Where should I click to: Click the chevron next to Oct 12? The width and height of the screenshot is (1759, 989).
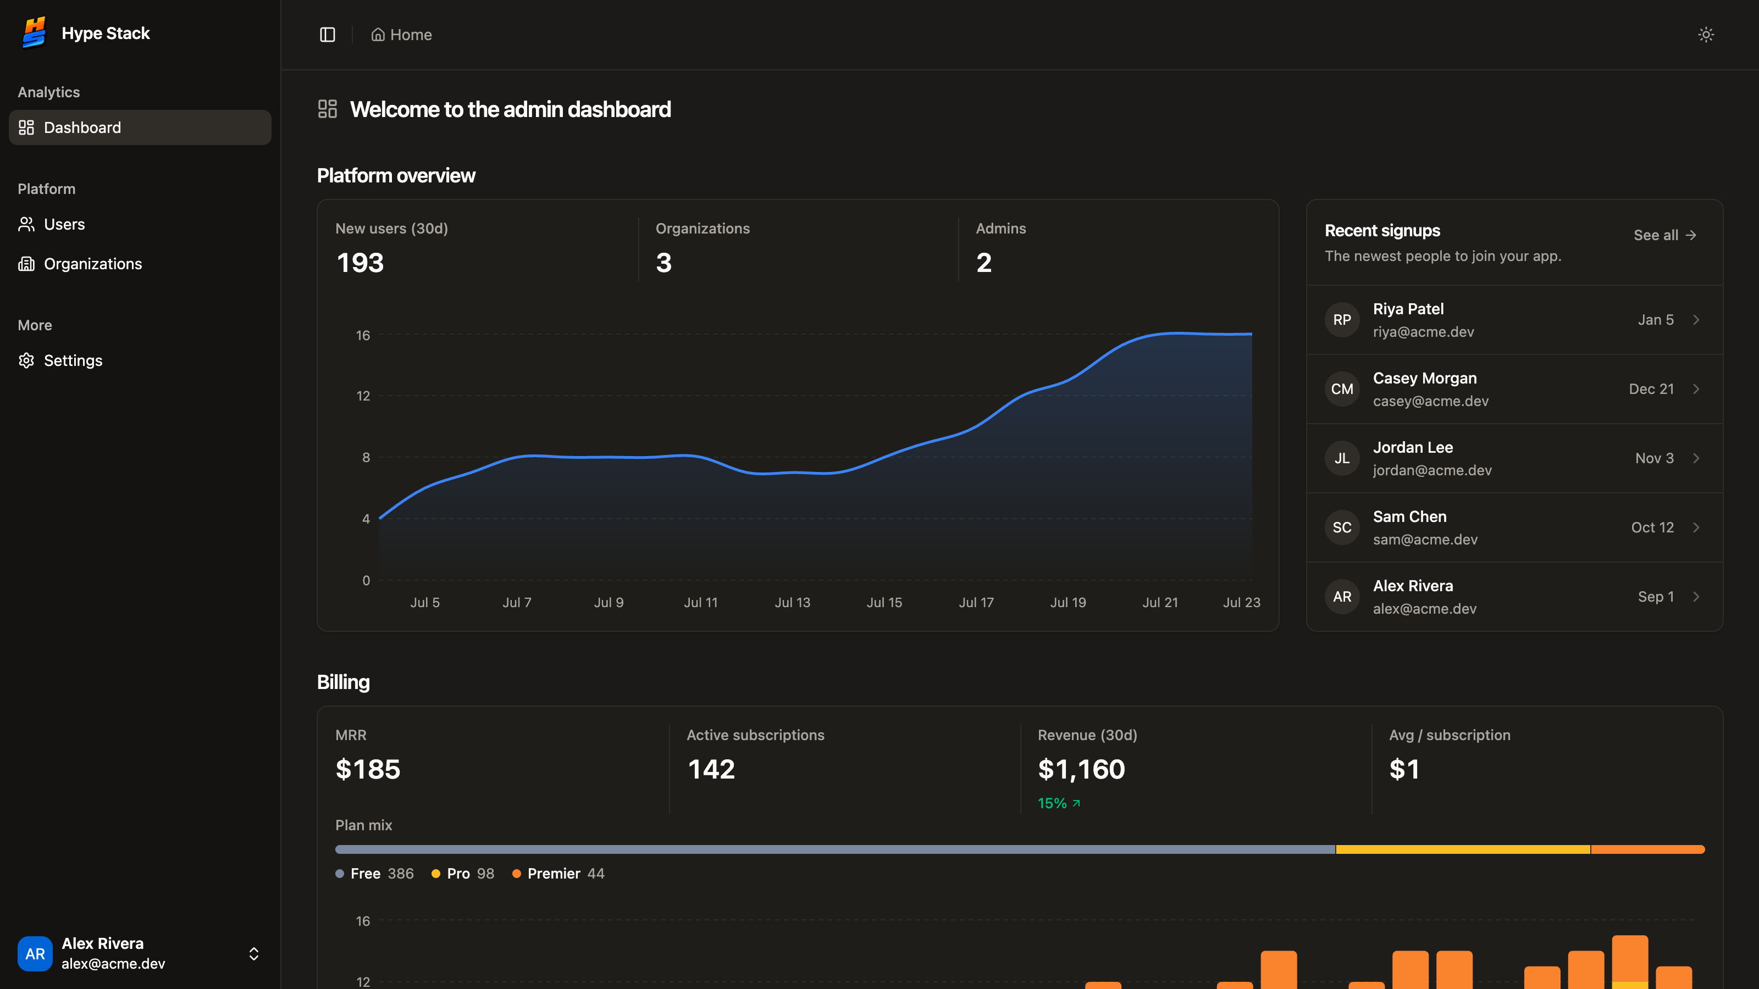tap(1696, 527)
